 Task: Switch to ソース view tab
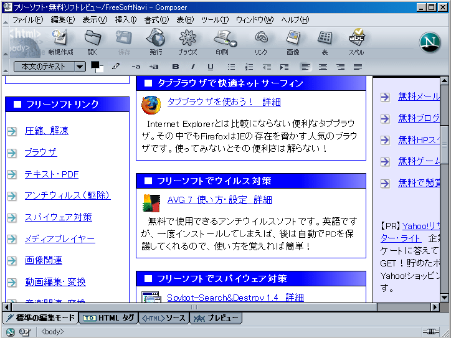[164, 318]
